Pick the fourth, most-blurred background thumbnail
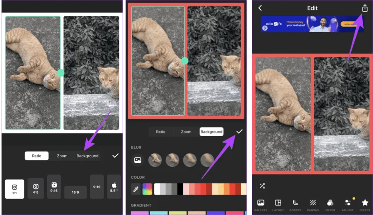The width and height of the screenshot is (373, 215). [207, 160]
